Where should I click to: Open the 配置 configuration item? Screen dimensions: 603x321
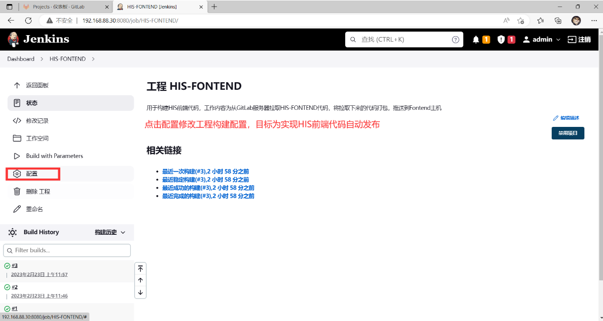coord(70,174)
